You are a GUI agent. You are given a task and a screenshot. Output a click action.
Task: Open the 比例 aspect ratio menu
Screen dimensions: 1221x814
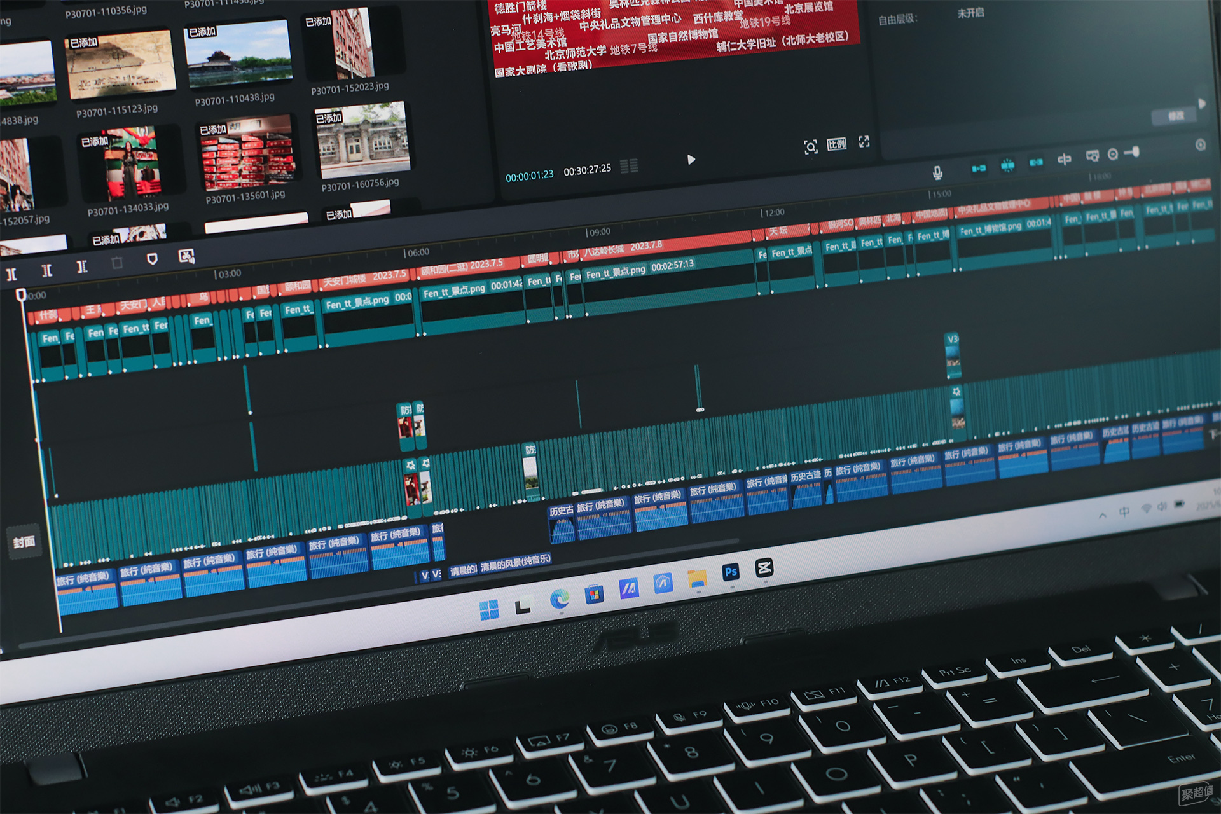(836, 144)
